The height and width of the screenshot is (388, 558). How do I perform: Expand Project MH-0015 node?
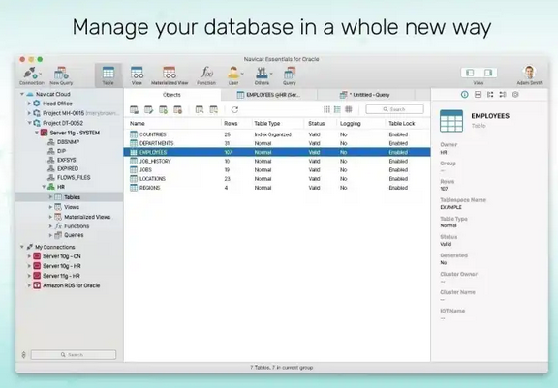(x=29, y=113)
